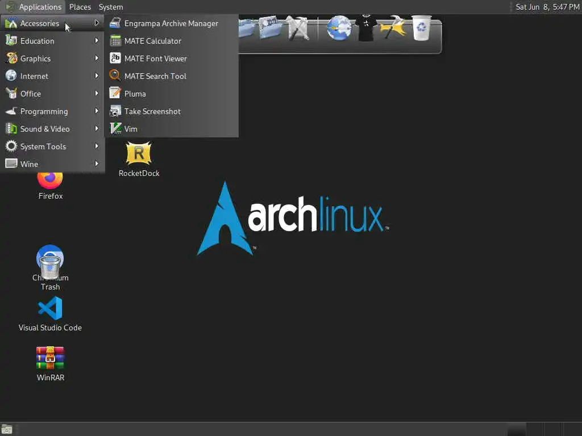Select the highlighted Accessories category

(x=52, y=23)
